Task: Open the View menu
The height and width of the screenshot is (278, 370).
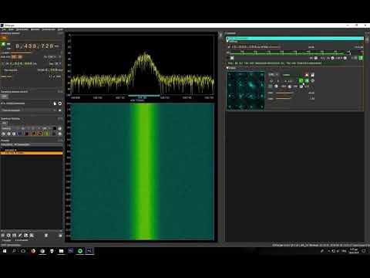Action: [x=11, y=29]
